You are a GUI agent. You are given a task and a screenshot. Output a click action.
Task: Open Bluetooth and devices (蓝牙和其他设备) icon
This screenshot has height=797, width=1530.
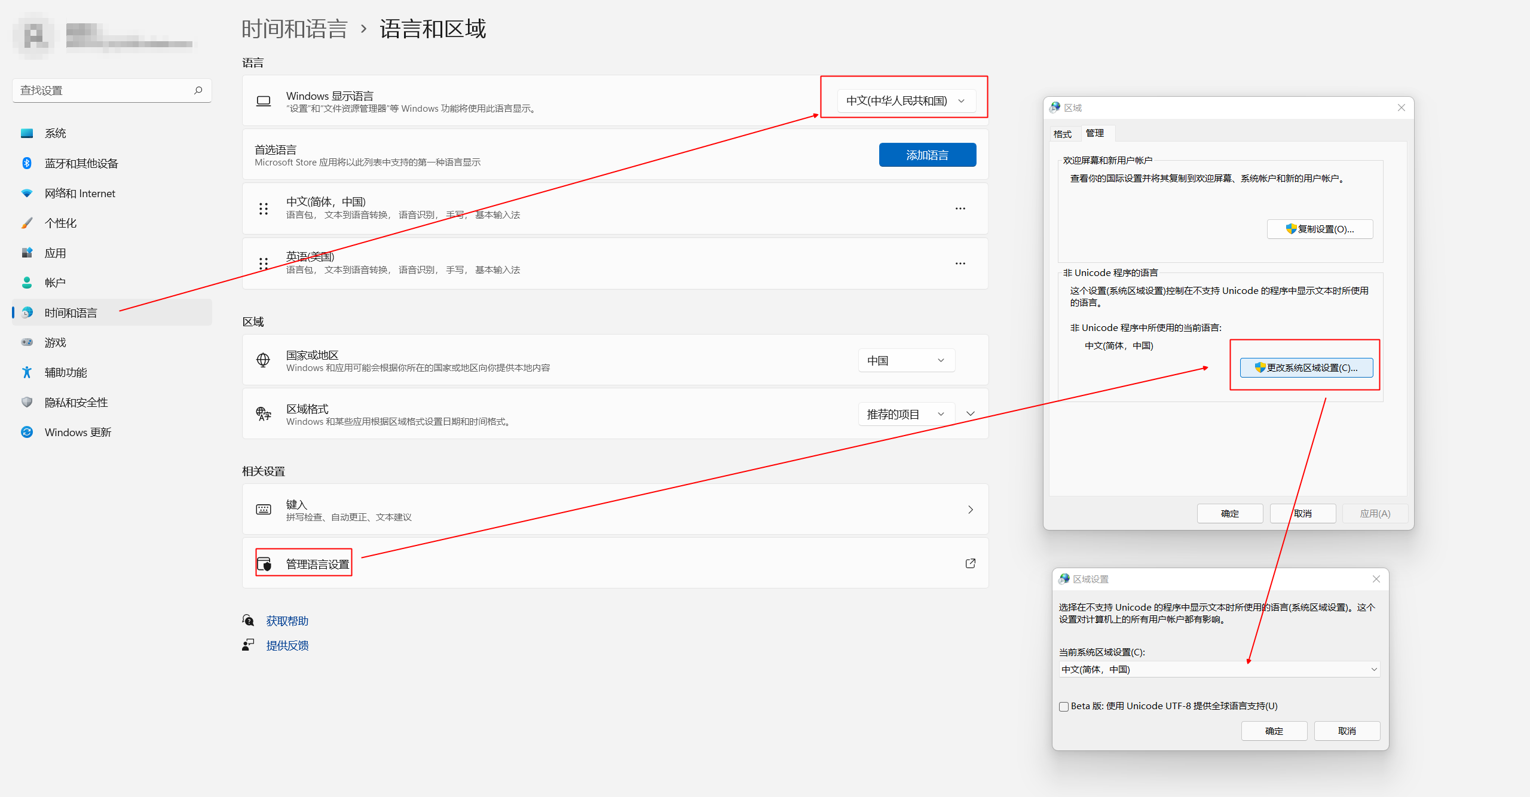(27, 163)
